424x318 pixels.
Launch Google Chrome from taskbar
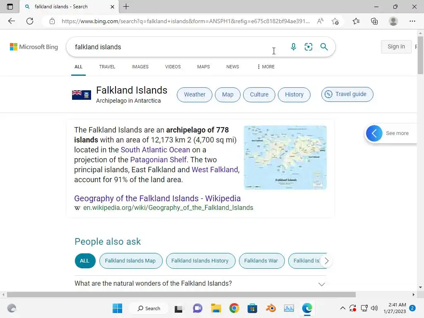(x=234, y=308)
